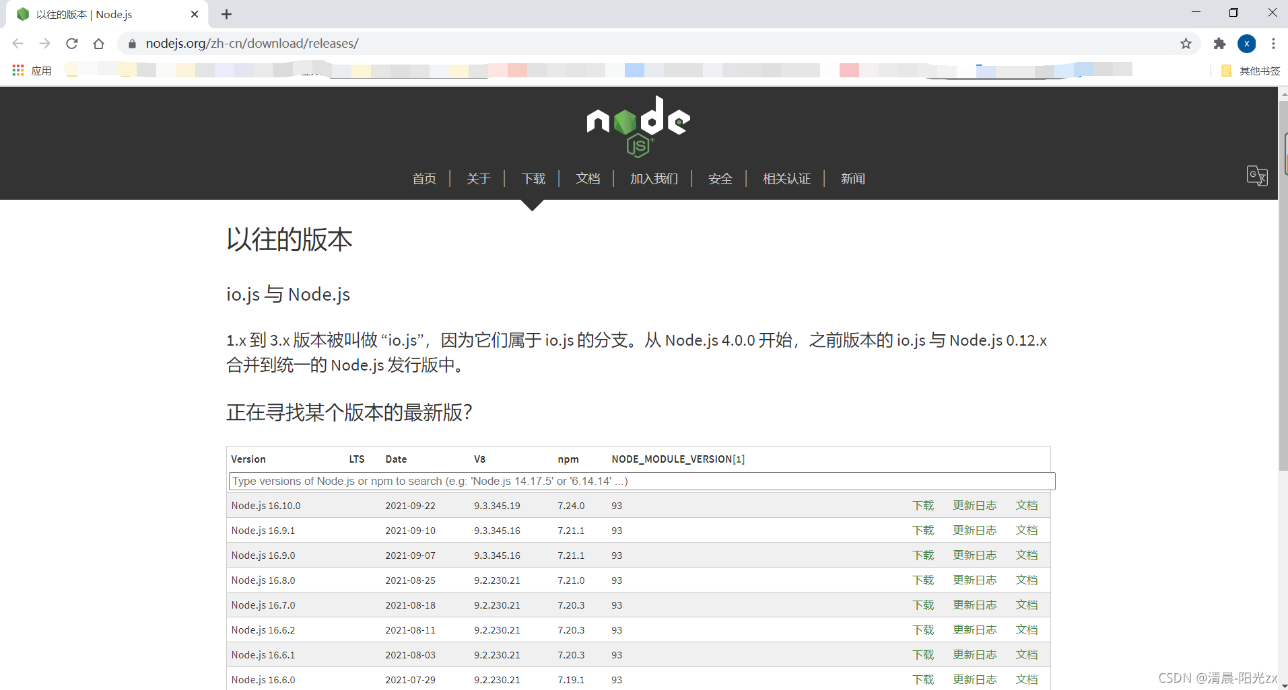Reload the page with refresh icon

pos(72,44)
